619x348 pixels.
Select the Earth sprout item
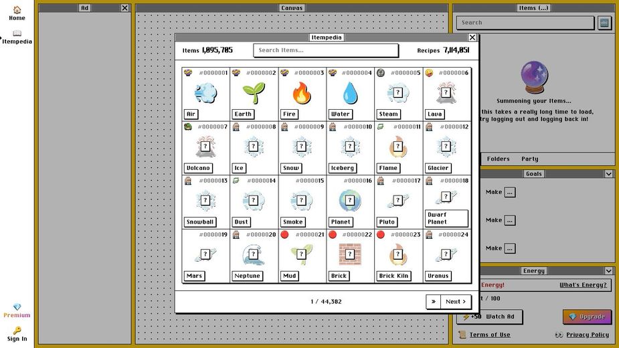[254, 93]
